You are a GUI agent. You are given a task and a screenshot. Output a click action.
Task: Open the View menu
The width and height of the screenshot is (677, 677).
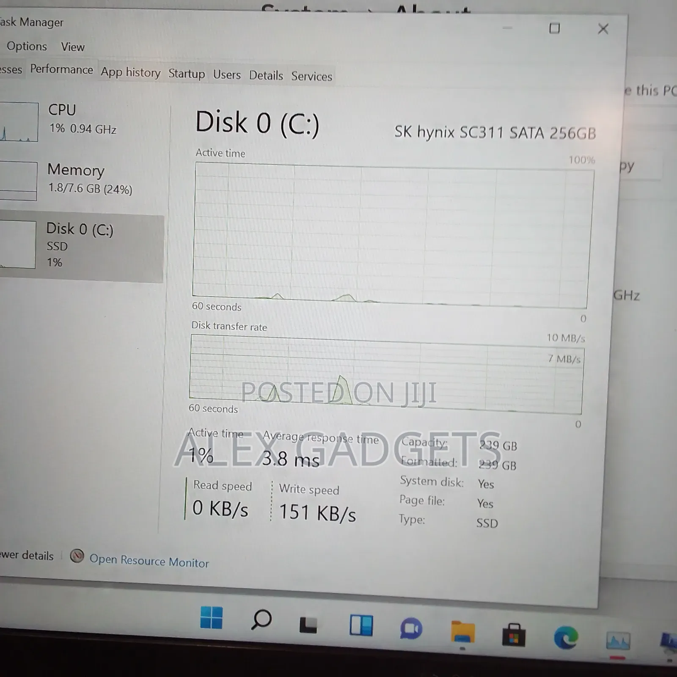[73, 47]
